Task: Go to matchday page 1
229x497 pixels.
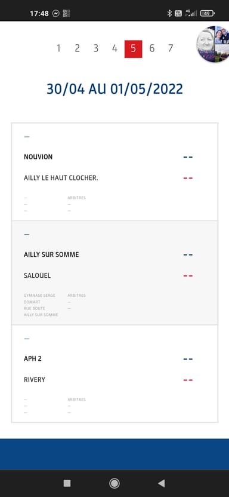Action: point(58,48)
